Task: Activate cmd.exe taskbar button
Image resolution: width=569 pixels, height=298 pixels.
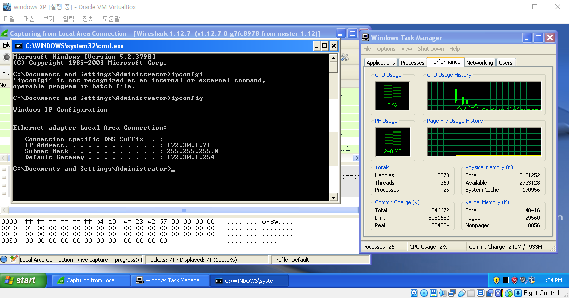Action: (249, 281)
